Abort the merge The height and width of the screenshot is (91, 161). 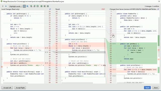click(156, 88)
